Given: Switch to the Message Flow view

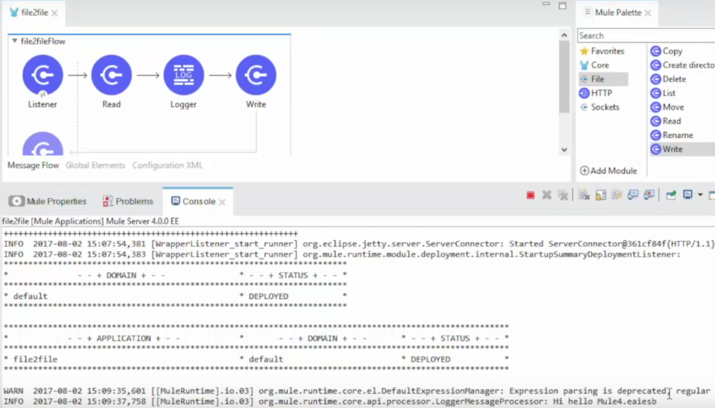Looking at the screenshot, I should [x=33, y=165].
